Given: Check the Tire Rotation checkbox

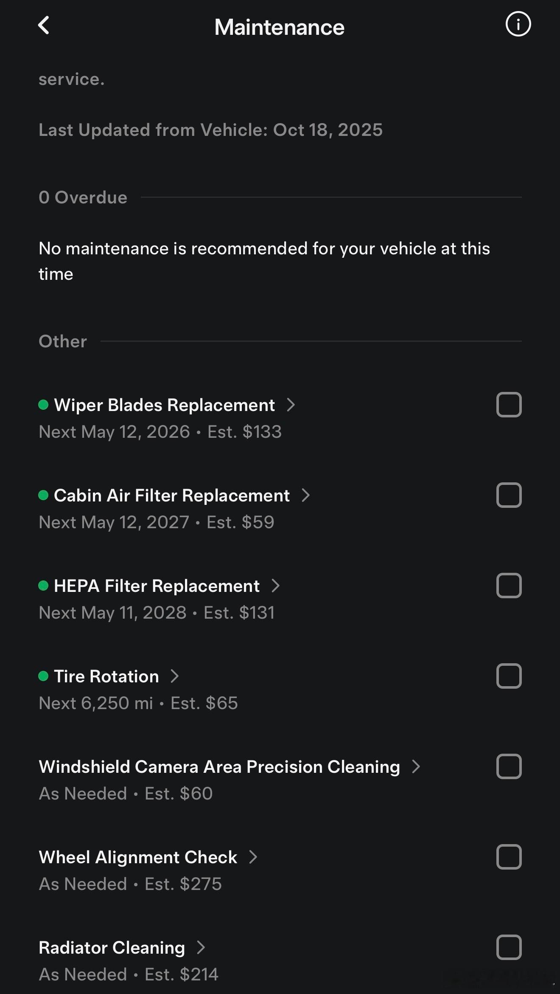Looking at the screenshot, I should pos(509,676).
